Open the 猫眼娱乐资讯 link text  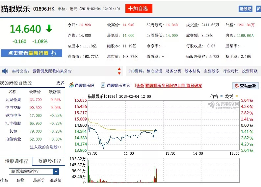118,86
